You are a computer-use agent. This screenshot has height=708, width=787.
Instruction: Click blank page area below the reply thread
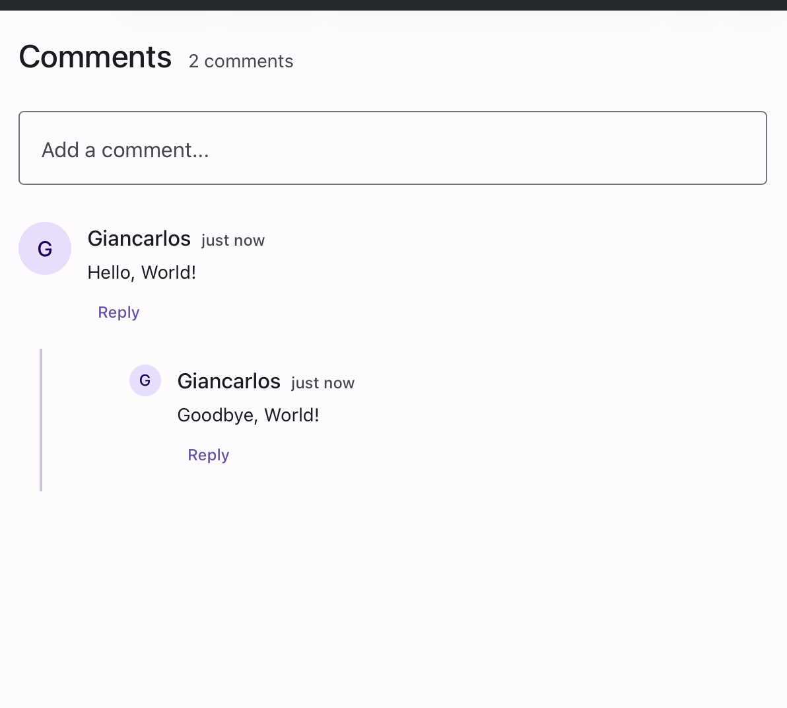point(393,594)
